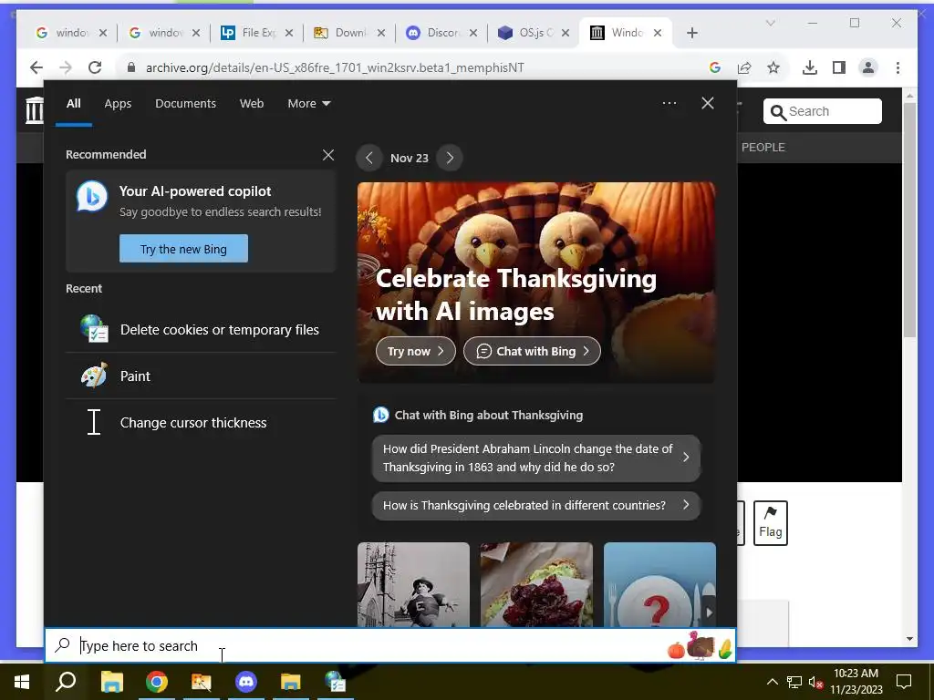The width and height of the screenshot is (934, 700).
Task: Open first File Explorer taskbar icon
Action: (111, 682)
